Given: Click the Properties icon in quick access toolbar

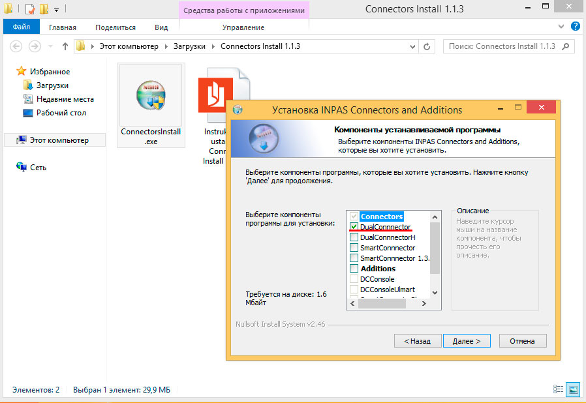Looking at the screenshot, I should click(x=30, y=8).
